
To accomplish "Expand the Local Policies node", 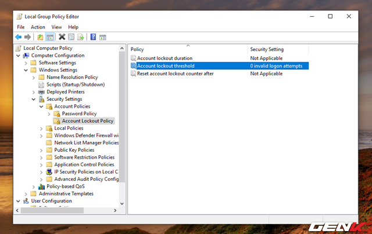I will tap(41, 129).
